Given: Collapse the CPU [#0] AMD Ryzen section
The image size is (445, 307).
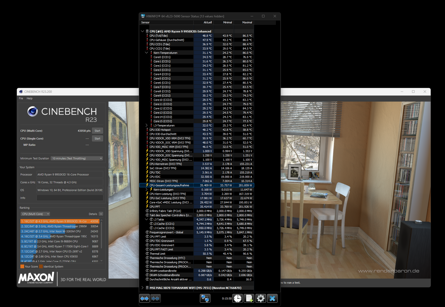Looking at the screenshot, I should pos(142,31).
